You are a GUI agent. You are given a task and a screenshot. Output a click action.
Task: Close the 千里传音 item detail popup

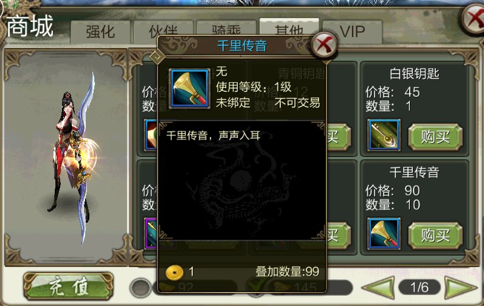[x=323, y=45]
